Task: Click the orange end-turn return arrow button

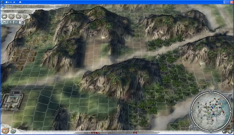Action: [5, 131]
